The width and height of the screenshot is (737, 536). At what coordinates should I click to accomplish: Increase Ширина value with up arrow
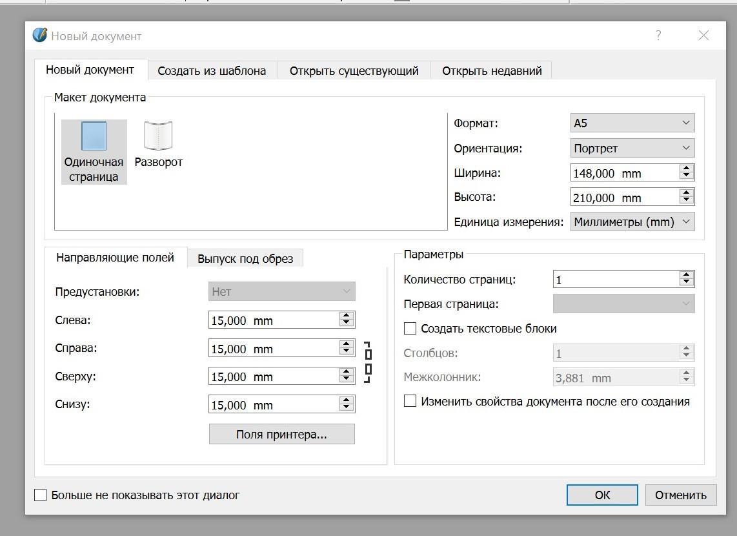[687, 169]
